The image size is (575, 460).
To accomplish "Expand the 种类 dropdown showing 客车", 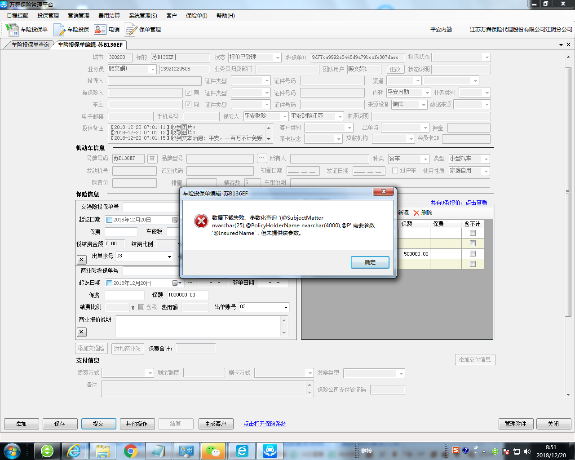I will 425,159.
